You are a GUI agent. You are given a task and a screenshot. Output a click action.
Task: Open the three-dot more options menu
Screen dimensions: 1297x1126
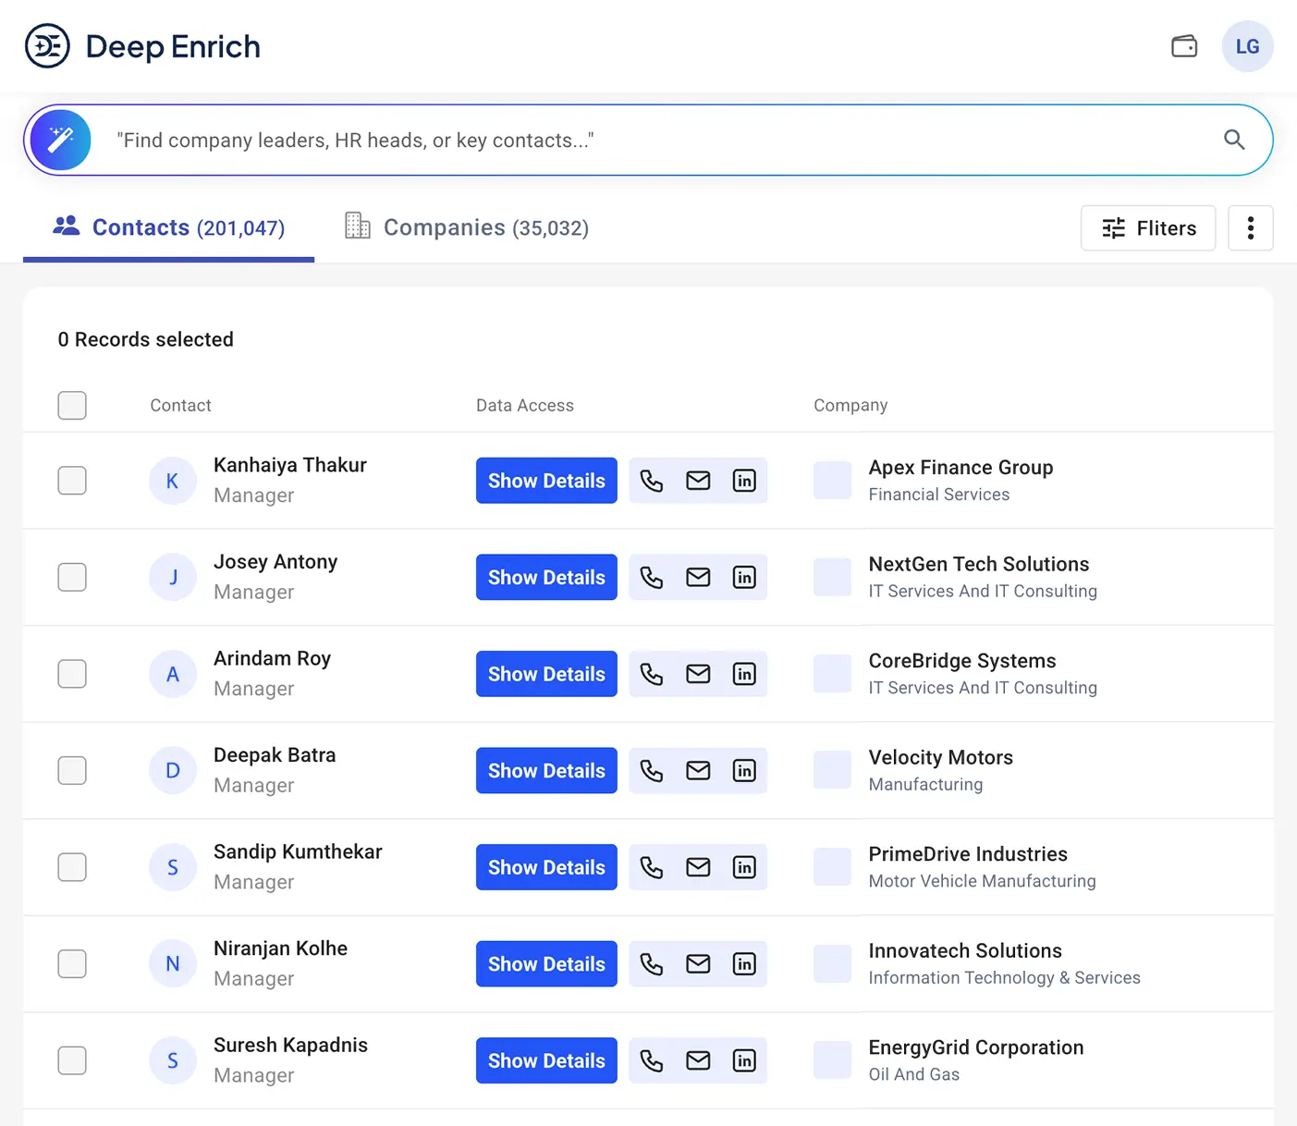[x=1250, y=228]
